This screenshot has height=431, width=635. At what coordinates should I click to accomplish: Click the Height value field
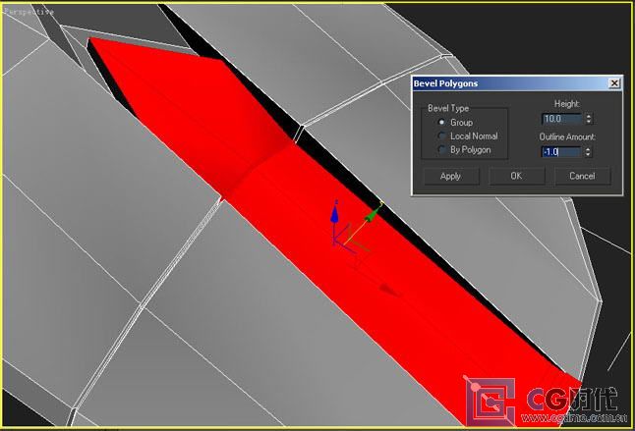coord(561,119)
